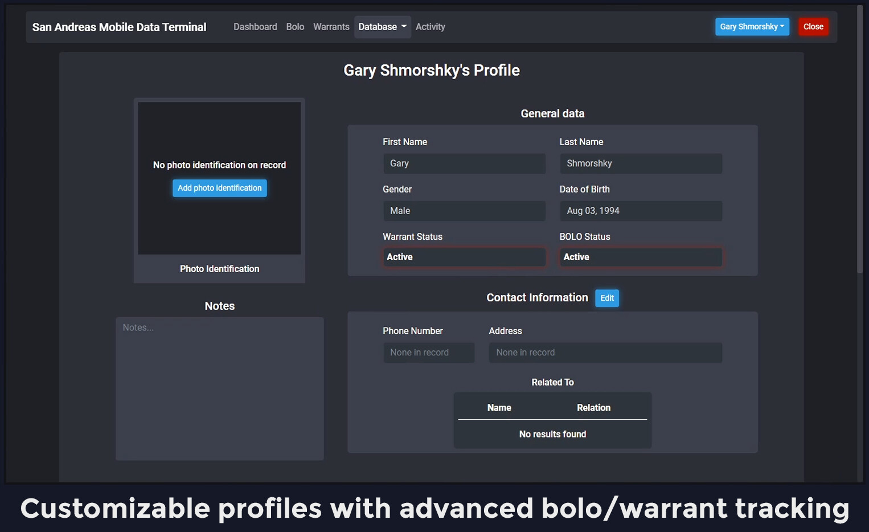Image resolution: width=869 pixels, height=532 pixels.
Task: Expand the Database dropdown menu
Action: [383, 27]
